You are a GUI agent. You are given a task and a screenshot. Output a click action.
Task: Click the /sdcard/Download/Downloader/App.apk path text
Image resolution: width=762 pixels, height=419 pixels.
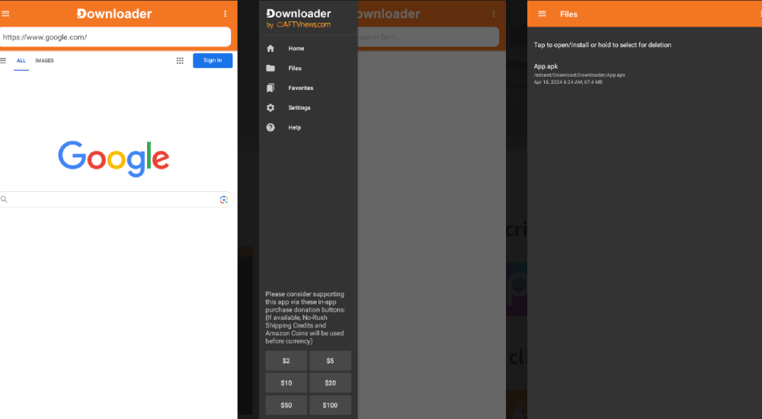click(x=579, y=75)
